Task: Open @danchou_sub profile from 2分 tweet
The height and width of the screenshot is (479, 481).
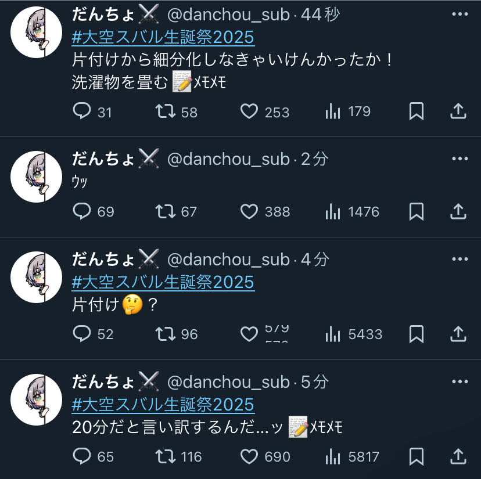Action: tap(228, 159)
